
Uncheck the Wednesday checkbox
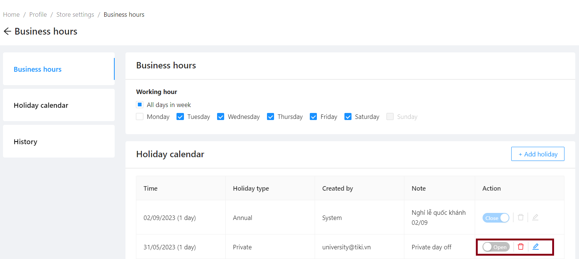pyautogui.click(x=220, y=117)
